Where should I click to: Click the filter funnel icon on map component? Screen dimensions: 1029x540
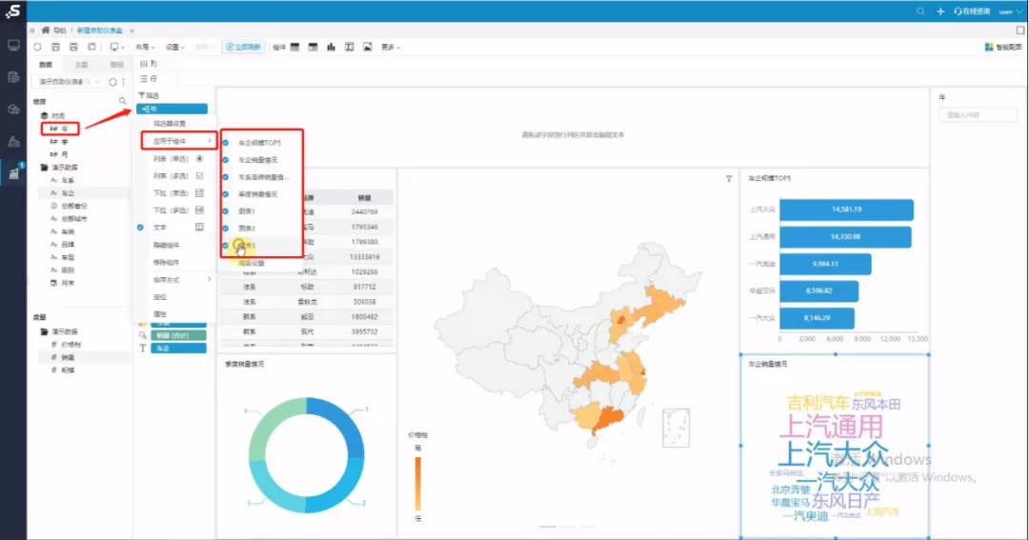[x=729, y=178]
